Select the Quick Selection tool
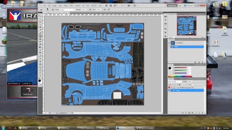Image resolution: width=232 pixels, height=130 pixels. 40,25
